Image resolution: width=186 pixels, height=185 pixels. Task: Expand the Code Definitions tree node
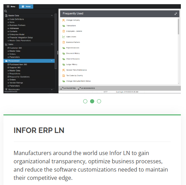[x=8, y=19]
